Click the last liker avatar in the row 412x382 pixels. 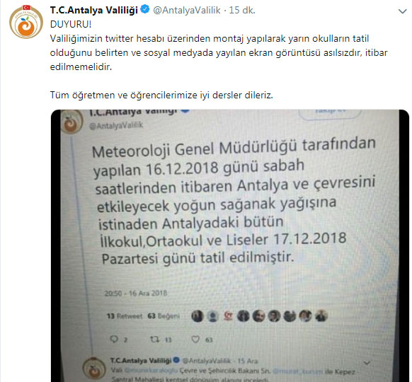[x=321, y=316]
